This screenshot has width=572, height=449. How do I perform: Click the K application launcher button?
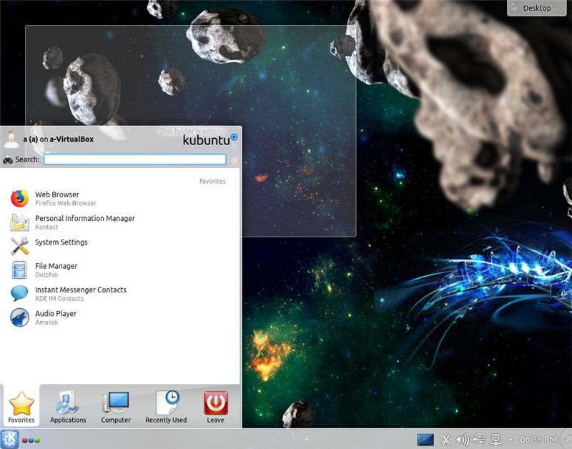9,439
